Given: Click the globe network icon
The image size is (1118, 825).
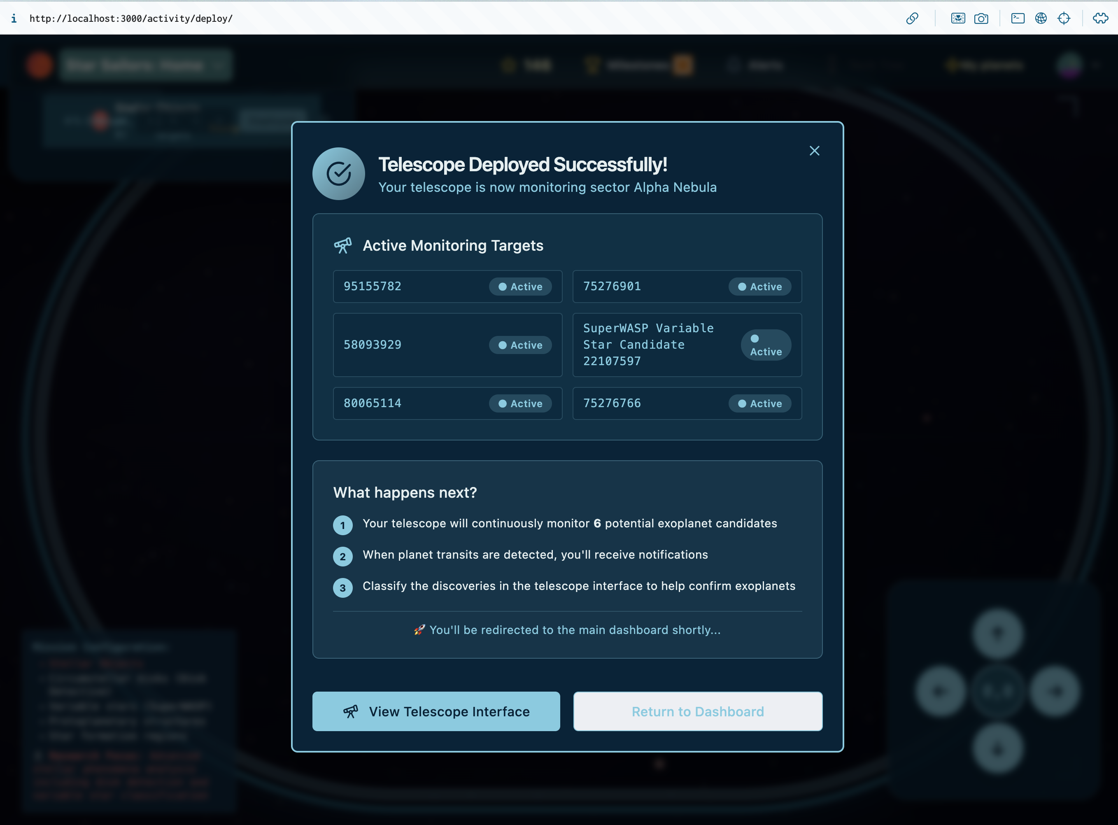Looking at the screenshot, I should click(1041, 19).
